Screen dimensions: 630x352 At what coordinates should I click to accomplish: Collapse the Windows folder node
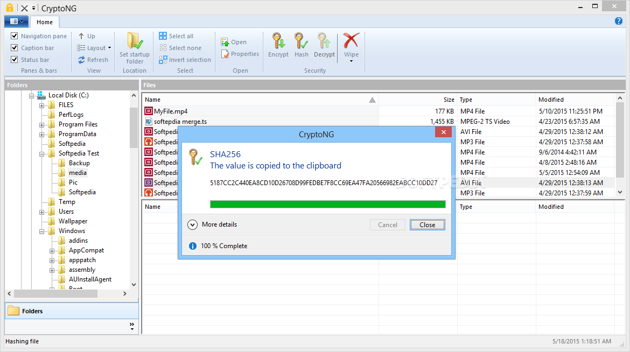pos(41,231)
